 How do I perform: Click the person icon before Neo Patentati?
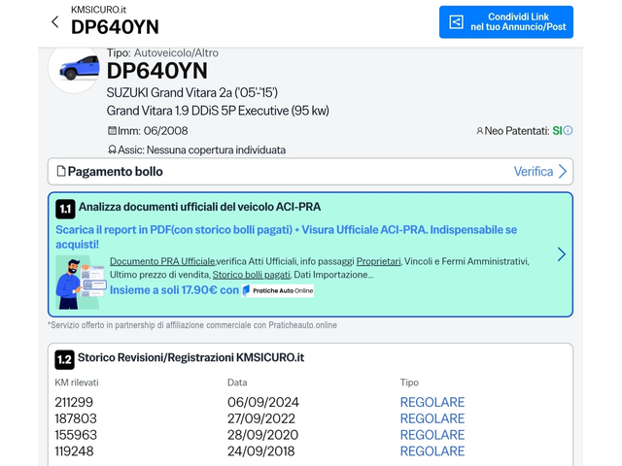[480, 130]
